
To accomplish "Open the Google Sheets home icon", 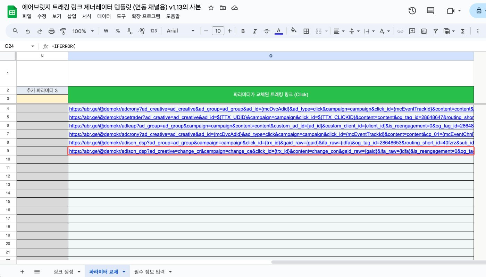I will (12, 12).
